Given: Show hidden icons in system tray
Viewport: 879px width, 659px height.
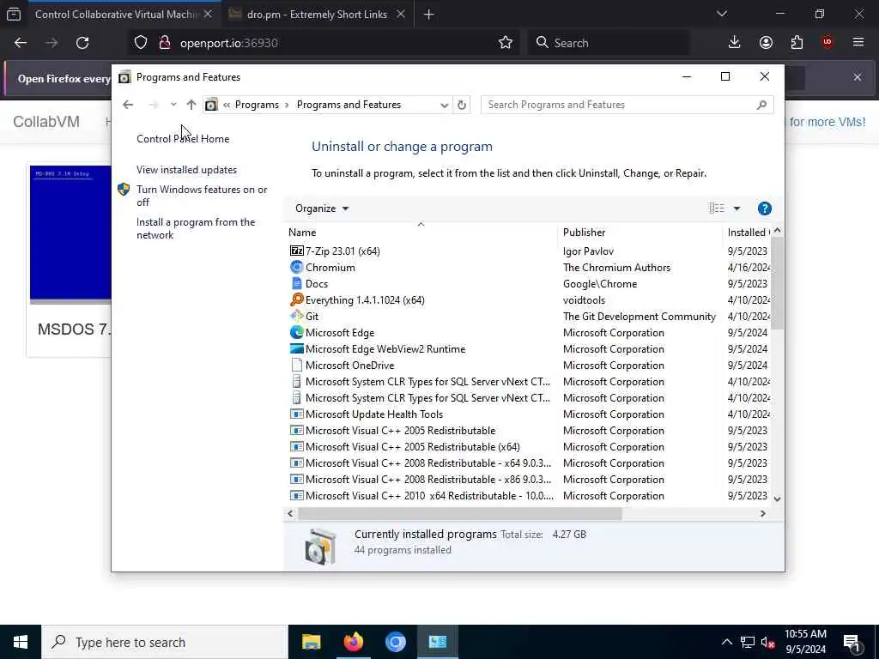Looking at the screenshot, I should (x=726, y=642).
